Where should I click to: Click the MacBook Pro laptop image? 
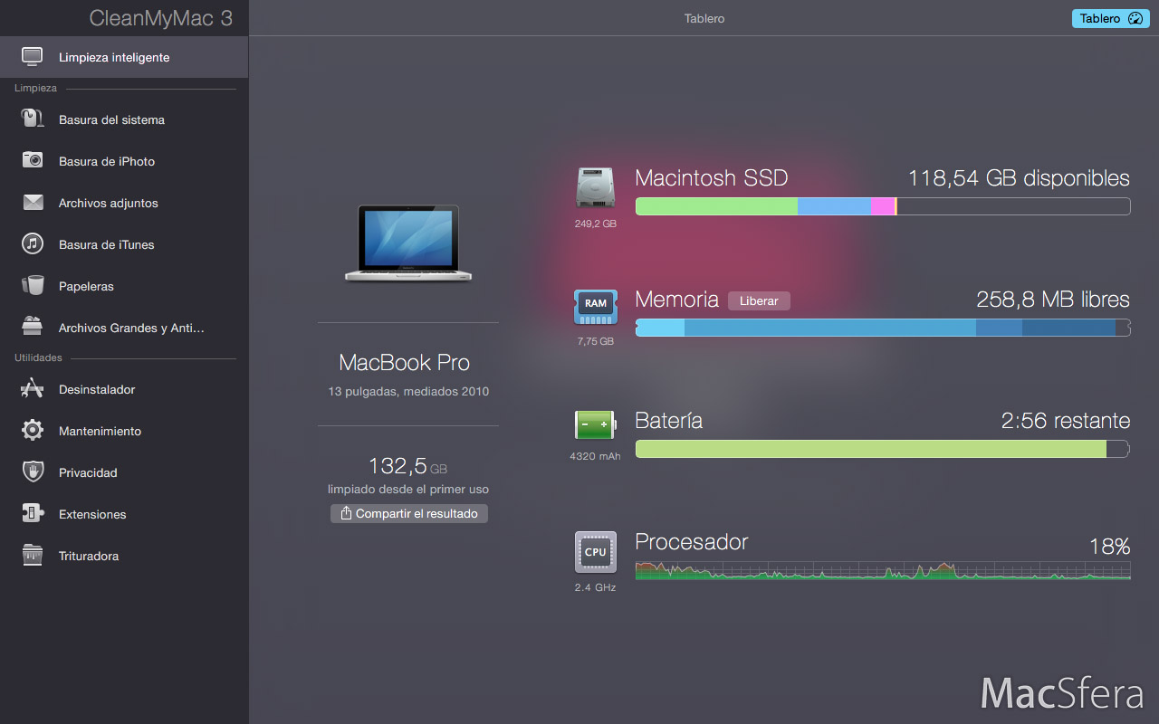tap(408, 243)
